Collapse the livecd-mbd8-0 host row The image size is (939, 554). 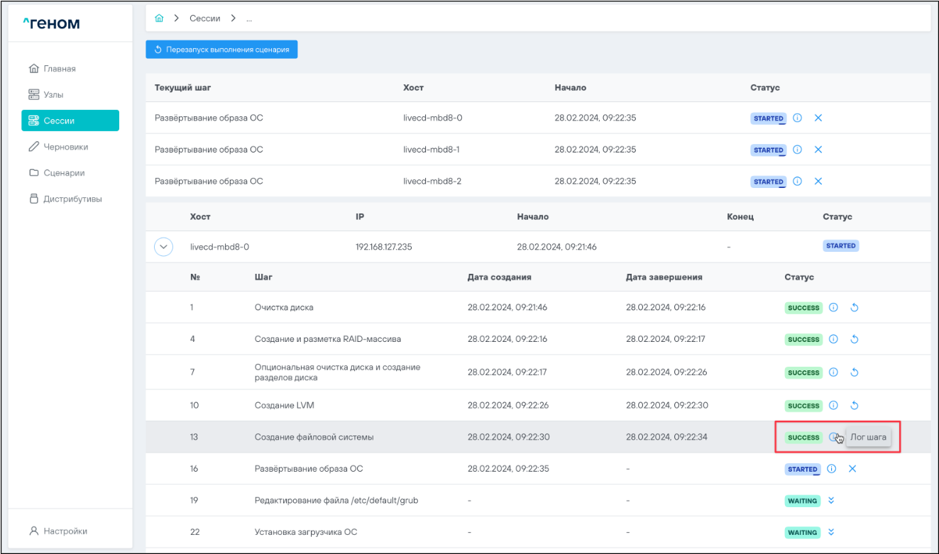164,247
